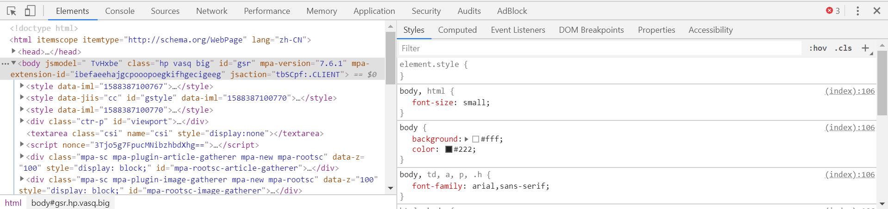This screenshot has width=888, height=209.
Task: Select the html itemscope element row
Action: point(160,40)
